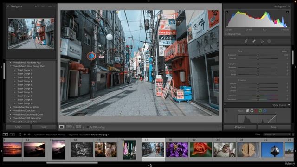Click the Navigator preview image
The image size is (297, 167).
click(x=31, y=33)
